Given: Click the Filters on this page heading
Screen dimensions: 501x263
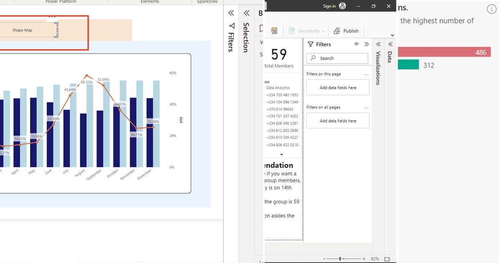Looking at the screenshot, I should (x=324, y=74).
